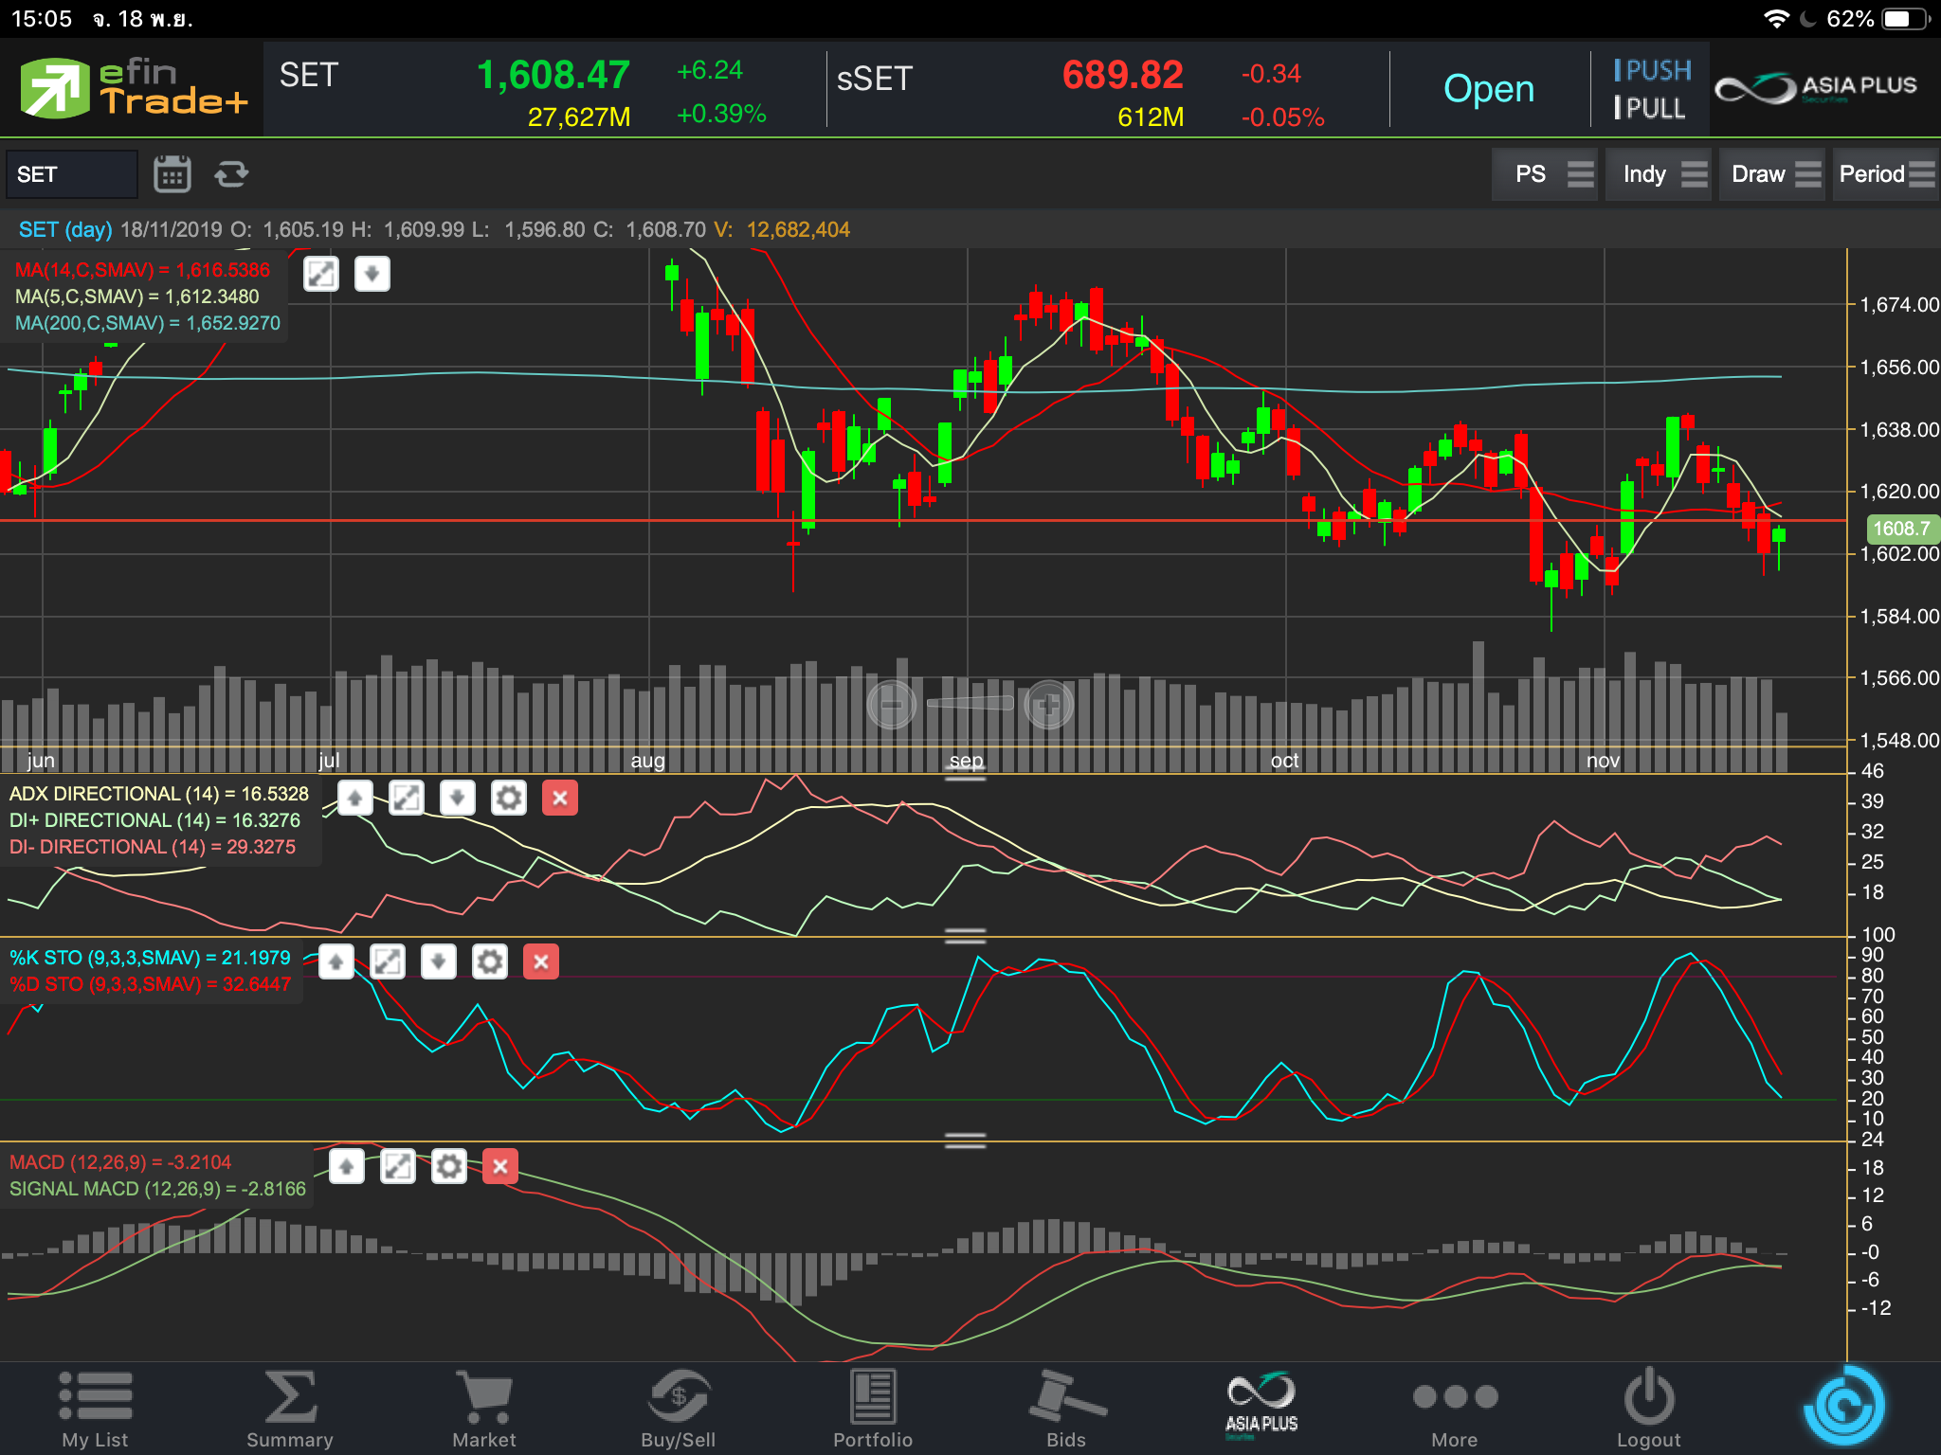The width and height of the screenshot is (1941, 1455).
Task: Open the Indy indicators dropdown
Action: 1658,174
